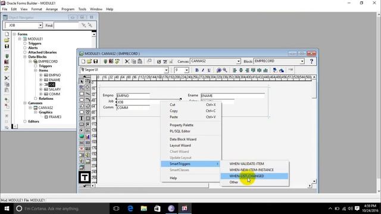Viewport: 381px width, 214px height.
Task: Choose WHEN-LIST-CHANGED from SmartTriggers submenu
Action: [254, 176]
